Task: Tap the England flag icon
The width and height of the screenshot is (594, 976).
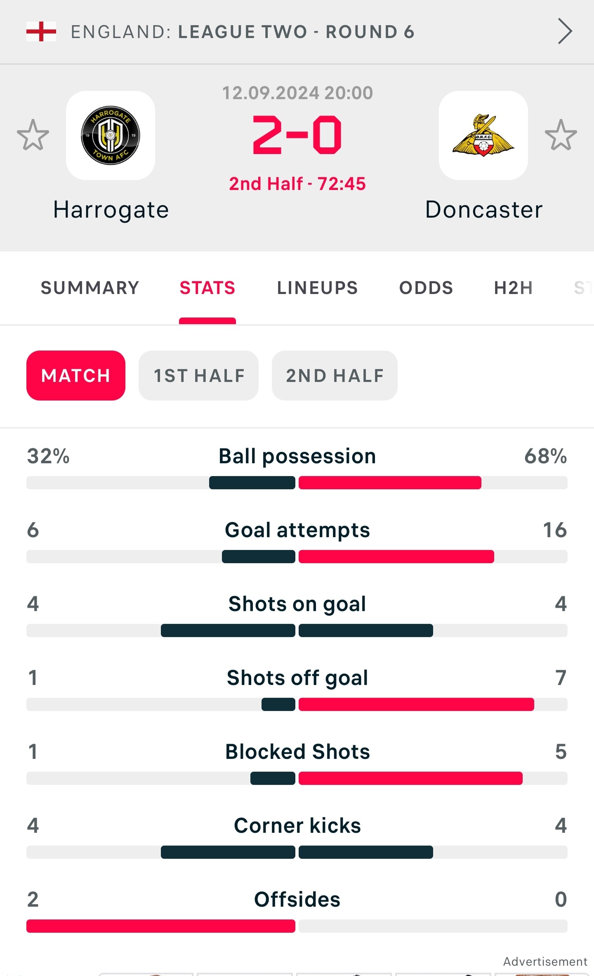Action: [x=41, y=31]
